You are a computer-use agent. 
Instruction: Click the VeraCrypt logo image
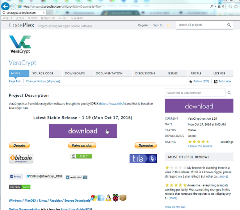pyautogui.click(x=20, y=45)
